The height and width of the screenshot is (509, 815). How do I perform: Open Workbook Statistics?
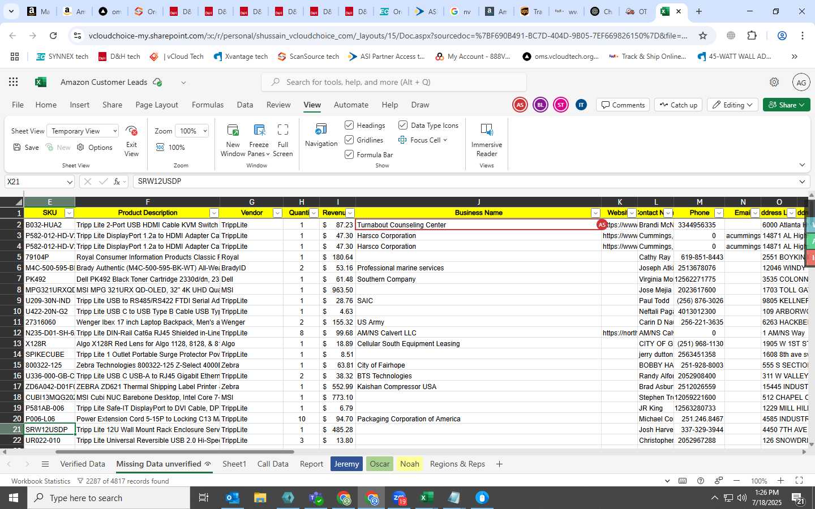pos(41,481)
